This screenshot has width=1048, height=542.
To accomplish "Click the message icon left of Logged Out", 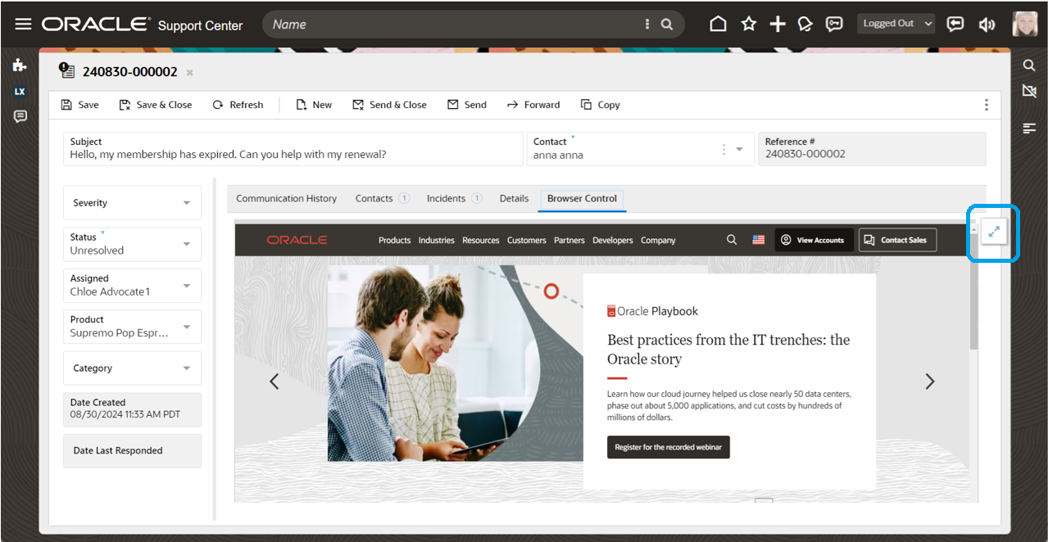I will pyautogui.click(x=834, y=24).
